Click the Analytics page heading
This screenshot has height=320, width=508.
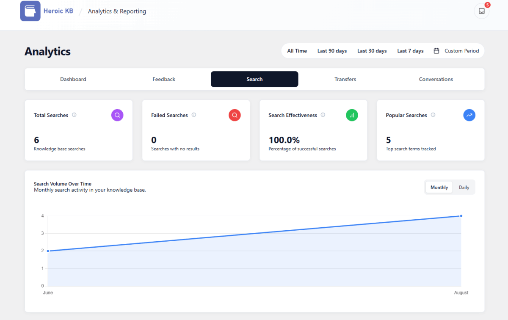47,52
